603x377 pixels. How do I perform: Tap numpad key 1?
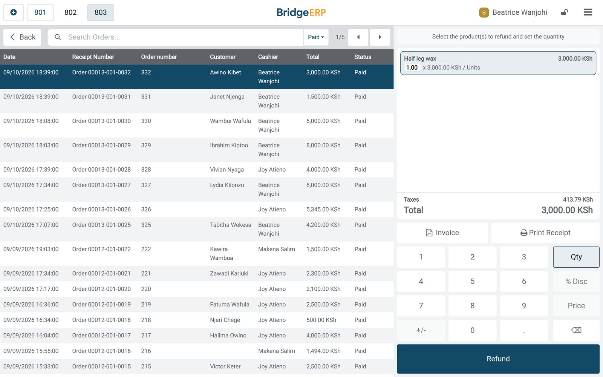[x=421, y=257]
